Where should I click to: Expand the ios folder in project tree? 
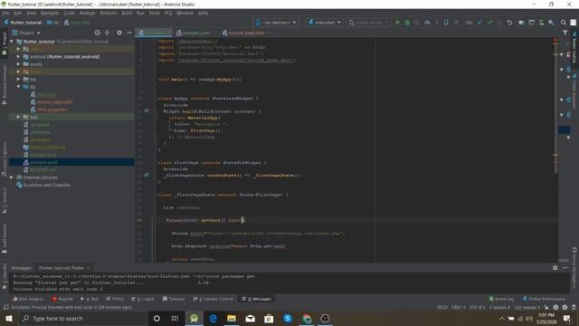click(x=18, y=79)
